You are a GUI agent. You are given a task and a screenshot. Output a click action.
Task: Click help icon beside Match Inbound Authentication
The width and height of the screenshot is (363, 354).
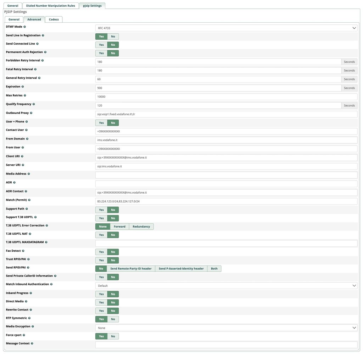pos(51,284)
